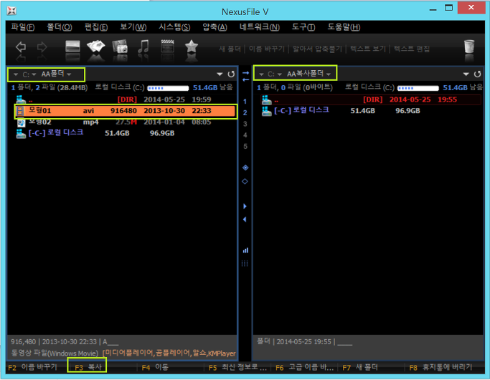Open the pictures camera toolbar icon
This screenshot has width=490, height=380.
(120, 47)
